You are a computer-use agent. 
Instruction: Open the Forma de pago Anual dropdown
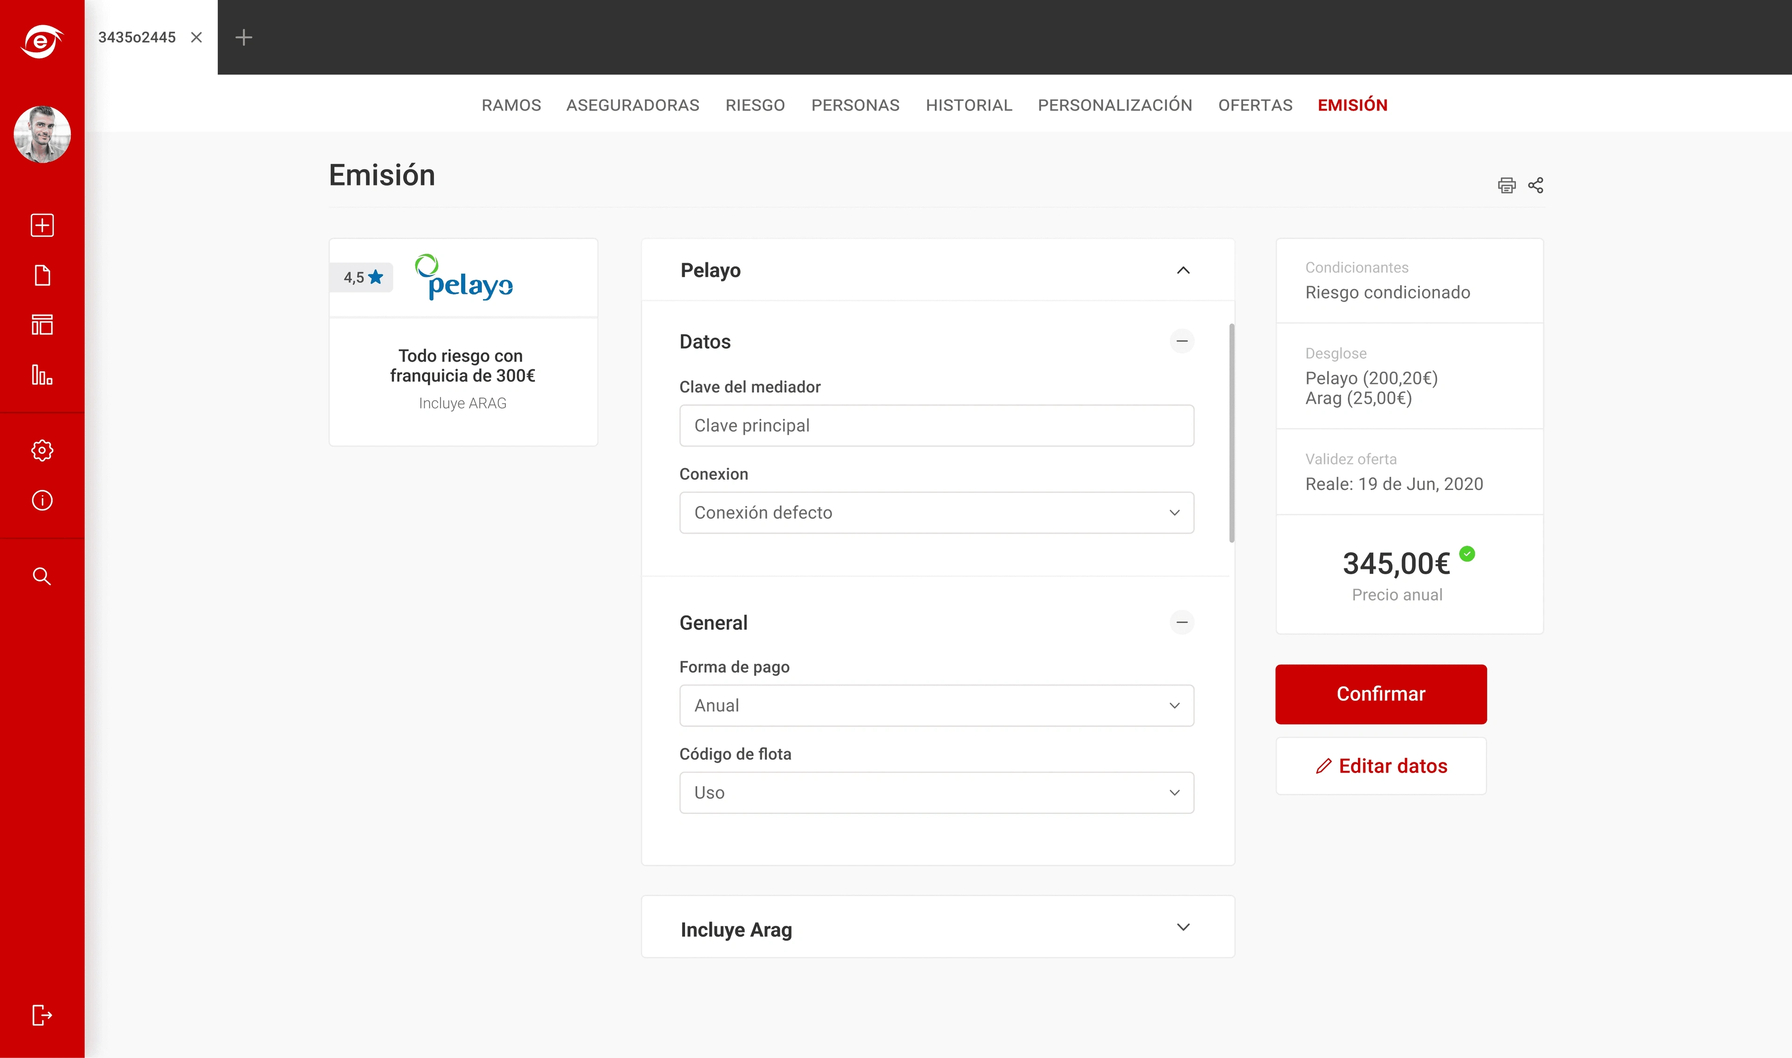(x=937, y=706)
